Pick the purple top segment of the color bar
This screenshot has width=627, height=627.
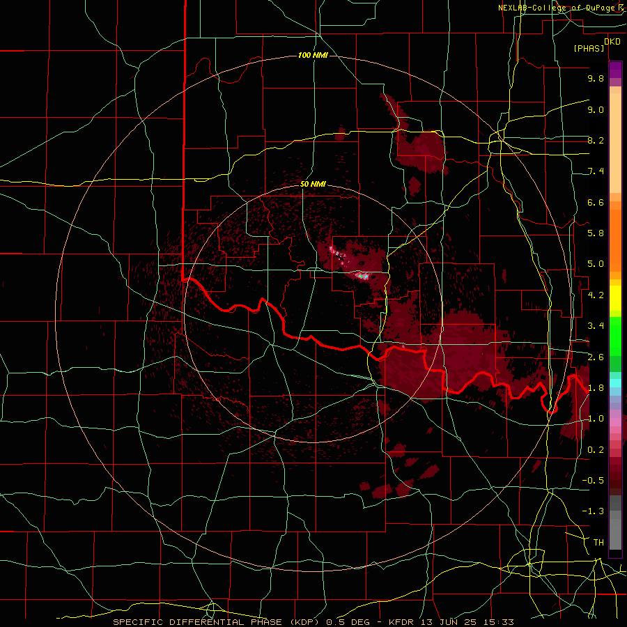click(x=615, y=70)
